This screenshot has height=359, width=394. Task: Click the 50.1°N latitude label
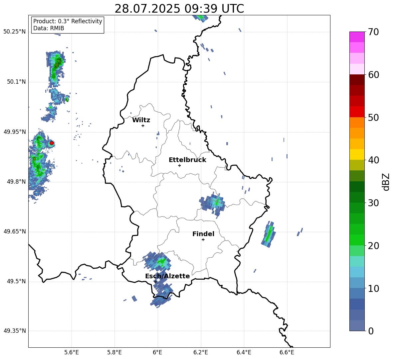click(16, 82)
